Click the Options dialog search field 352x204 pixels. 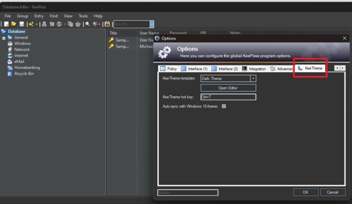coord(188,193)
